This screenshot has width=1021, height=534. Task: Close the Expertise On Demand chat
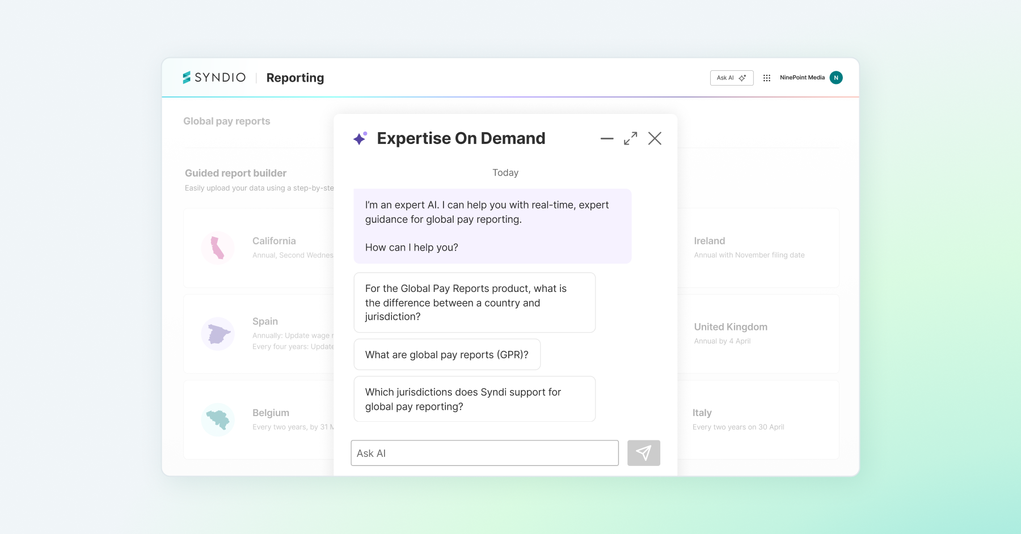click(x=655, y=138)
